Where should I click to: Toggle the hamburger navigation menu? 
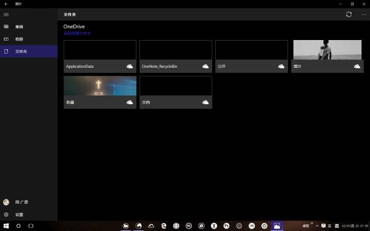[6, 14]
